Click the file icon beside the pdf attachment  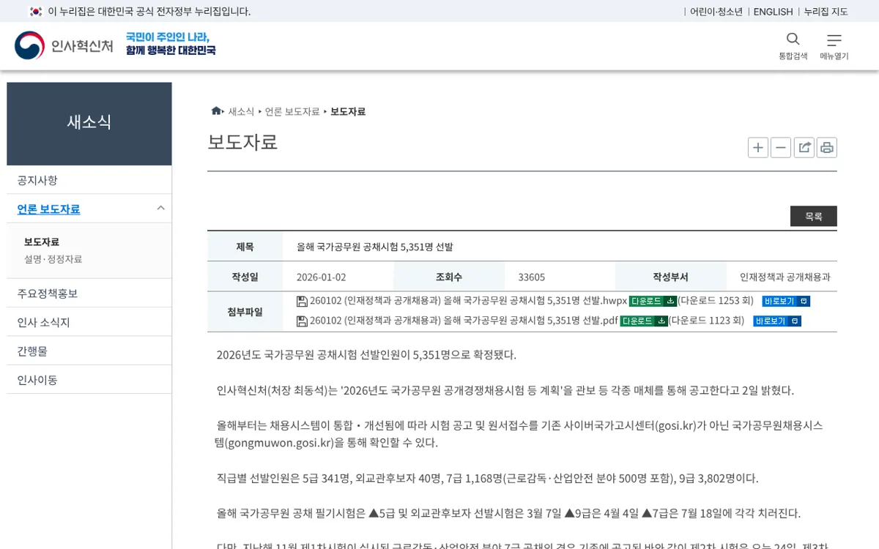(302, 321)
